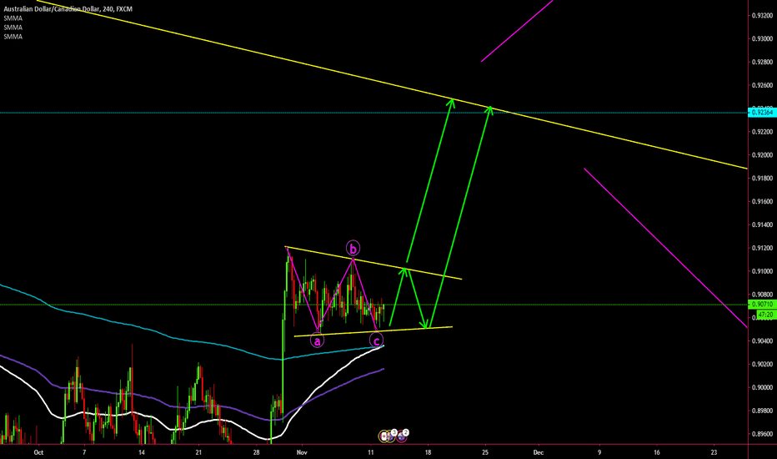777x459 pixels.
Task: Click the 0.92600 price axis label
Action: tap(762, 85)
